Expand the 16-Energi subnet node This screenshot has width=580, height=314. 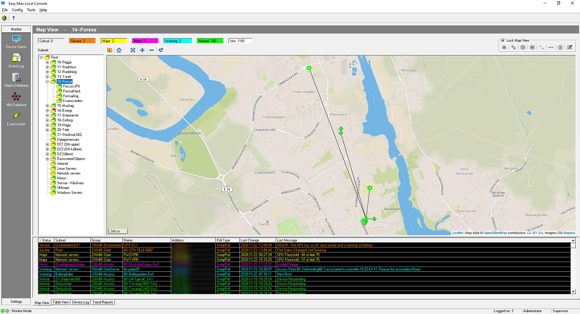pos(47,110)
